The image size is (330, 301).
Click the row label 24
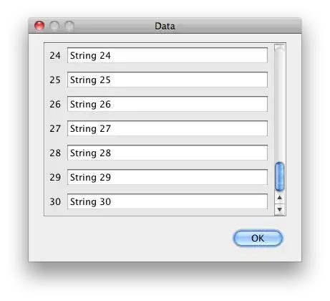[x=55, y=55]
